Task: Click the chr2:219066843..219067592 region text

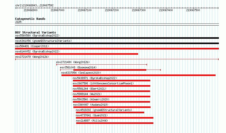Action: click(34, 5)
